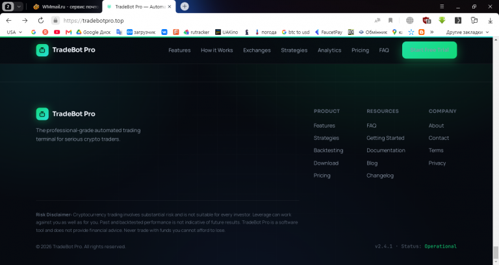499x265 pixels.
Task: Expand the Другие закладки bookmarks folder
Action: 467,32
